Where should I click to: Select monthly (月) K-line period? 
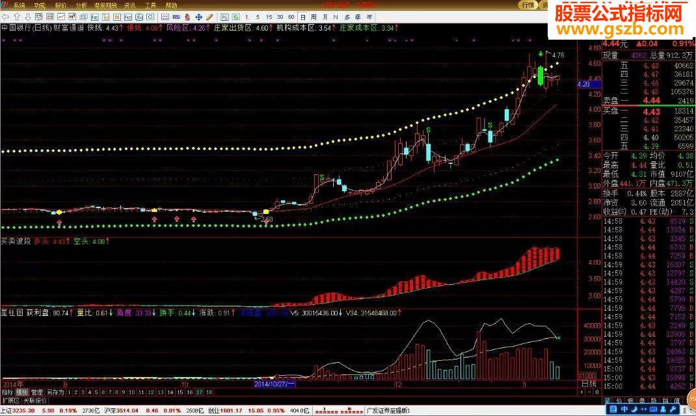[325, 17]
